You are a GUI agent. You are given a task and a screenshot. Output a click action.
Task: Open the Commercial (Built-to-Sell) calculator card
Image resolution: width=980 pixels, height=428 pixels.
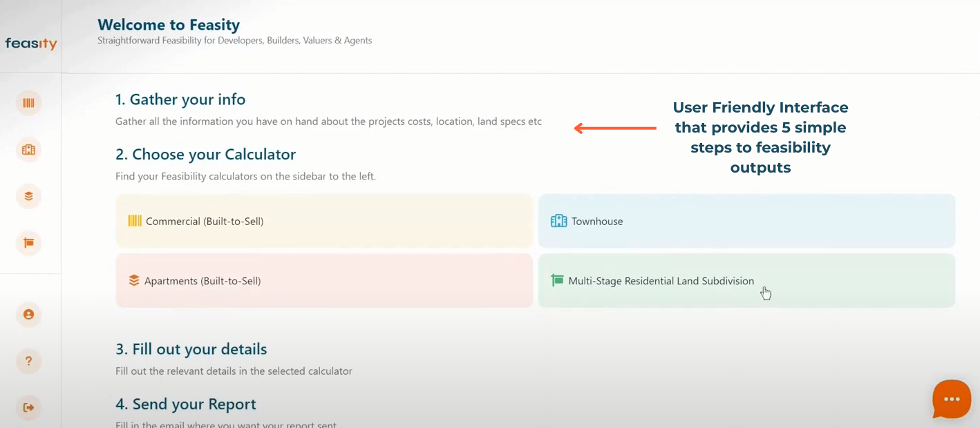pos(324,221)
